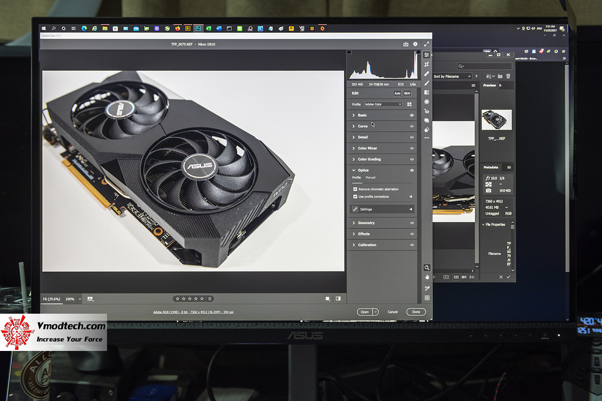Toggle visibility of Curve panel edits
The height and width of the screenshot is (401, 602).
[411, 126]
